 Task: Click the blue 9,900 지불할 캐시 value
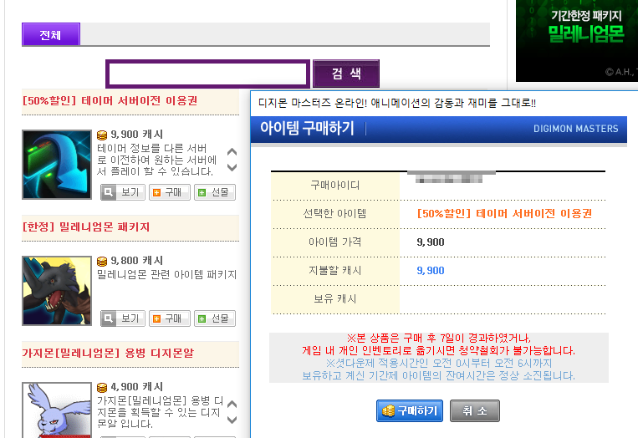point(431,271)
